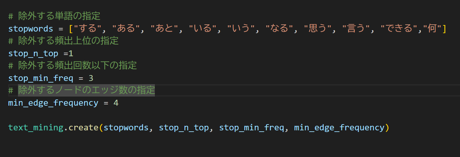
Task: Click the "思う" string literal
Action: pos(317,29)
